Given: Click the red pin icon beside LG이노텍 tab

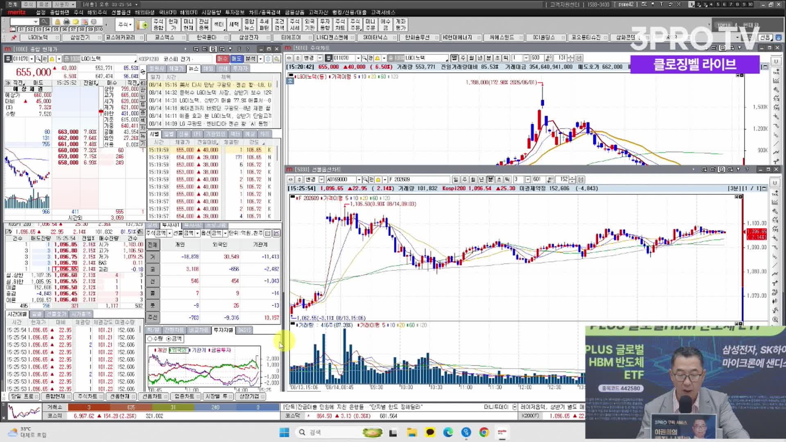Looking at the screenshot, I should pyautogui.click(x=14, y=37).
